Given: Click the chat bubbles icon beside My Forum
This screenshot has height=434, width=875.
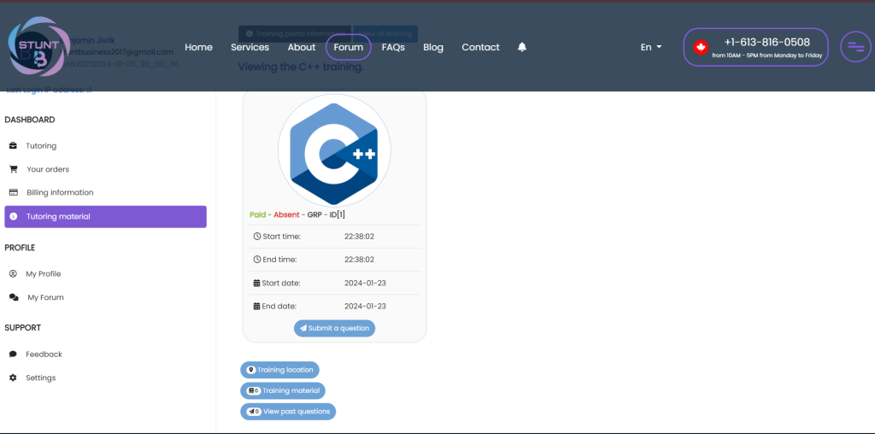Looking at the screenshot, I should point(14,297).
